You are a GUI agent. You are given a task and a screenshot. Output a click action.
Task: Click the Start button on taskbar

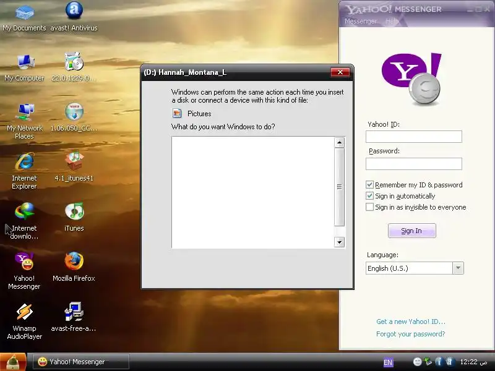tap(13, 362)
